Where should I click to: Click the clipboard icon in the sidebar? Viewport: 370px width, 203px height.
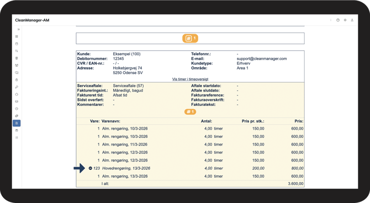pos(17,80)
